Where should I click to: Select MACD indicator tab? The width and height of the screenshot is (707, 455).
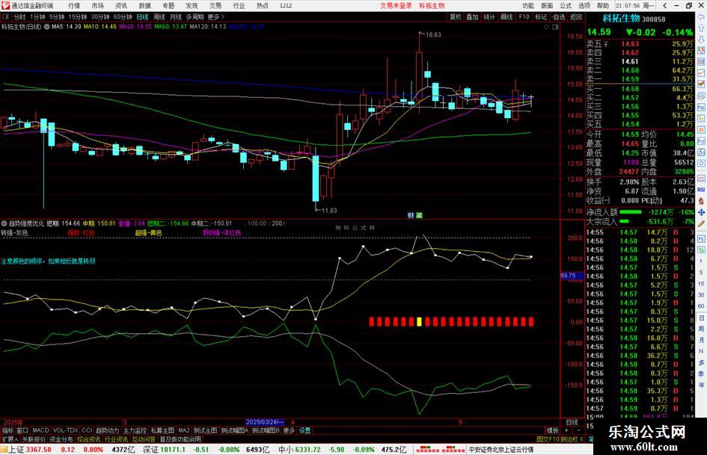pyautogui.click(x=40, y=430)
